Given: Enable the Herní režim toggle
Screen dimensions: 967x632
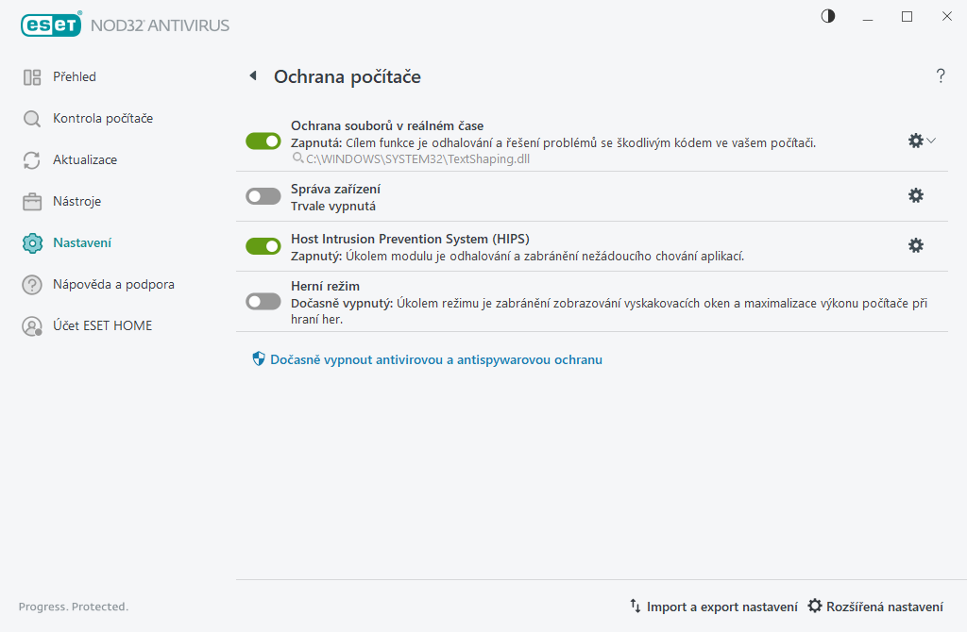Looking at the screenshot, I should (263, 301).
